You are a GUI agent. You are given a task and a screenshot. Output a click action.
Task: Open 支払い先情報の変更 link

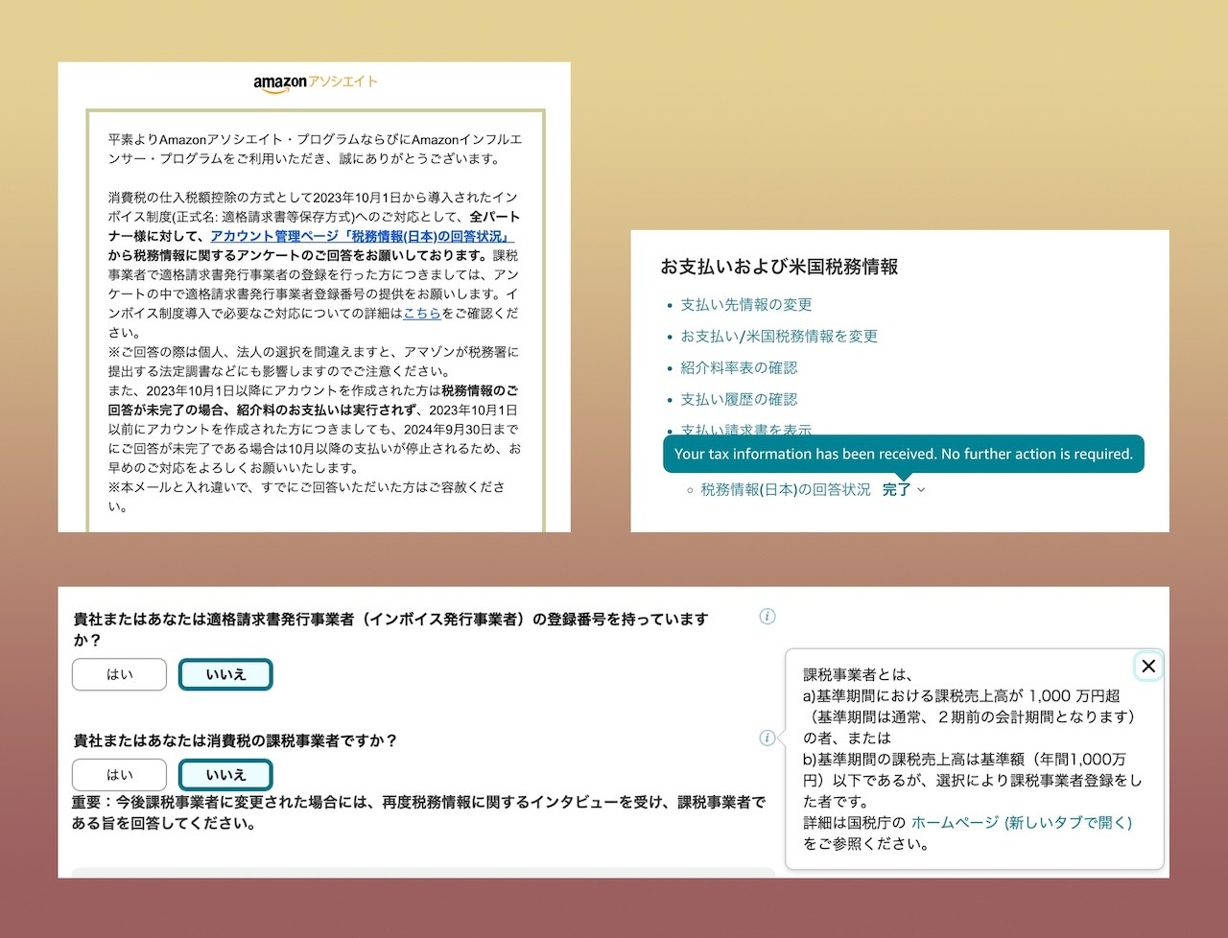[746, 304]
